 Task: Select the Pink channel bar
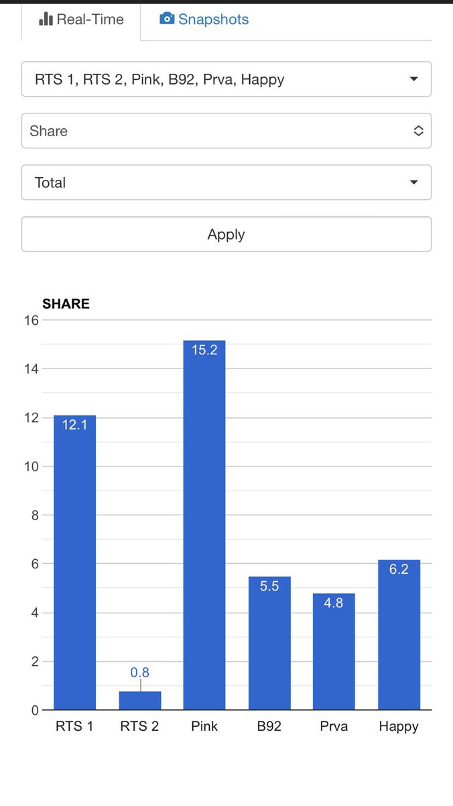pyautogui.click(x=204, y=525)
